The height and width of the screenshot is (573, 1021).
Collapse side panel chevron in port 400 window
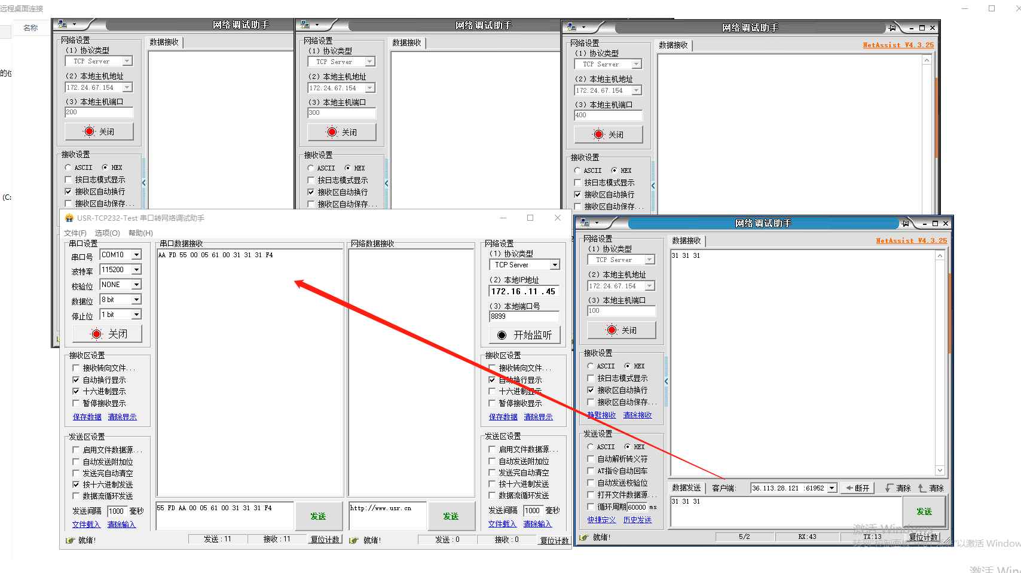coord(653,186)
